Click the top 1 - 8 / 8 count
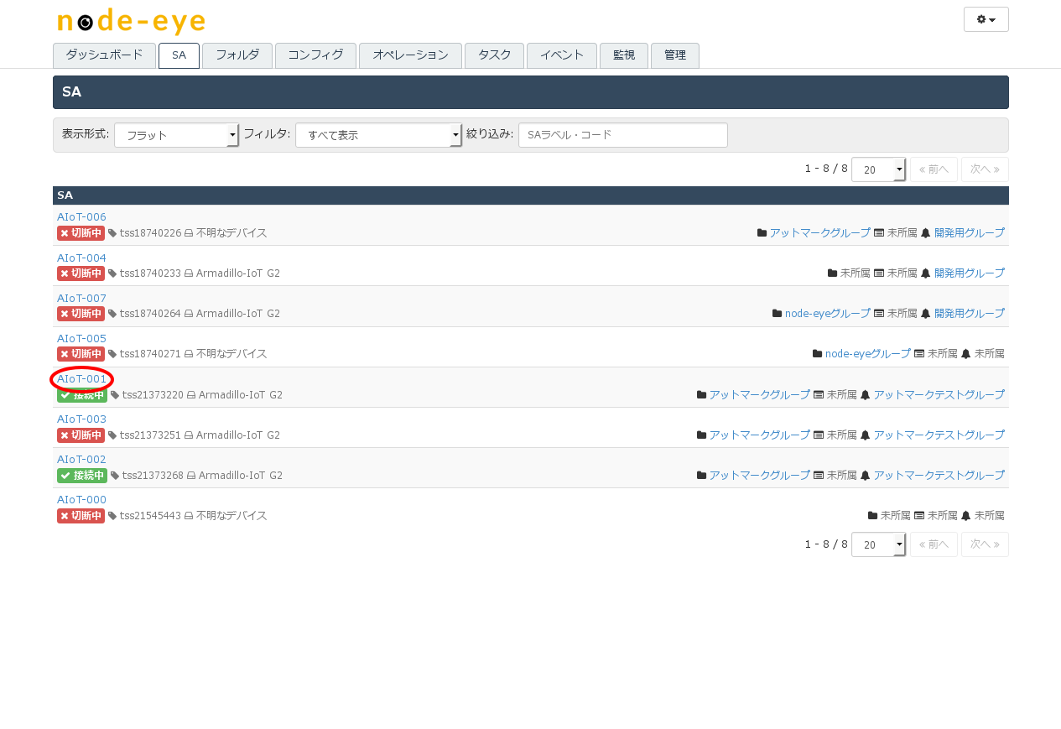The image size is (1061, 729). click(x=826, y=169)
